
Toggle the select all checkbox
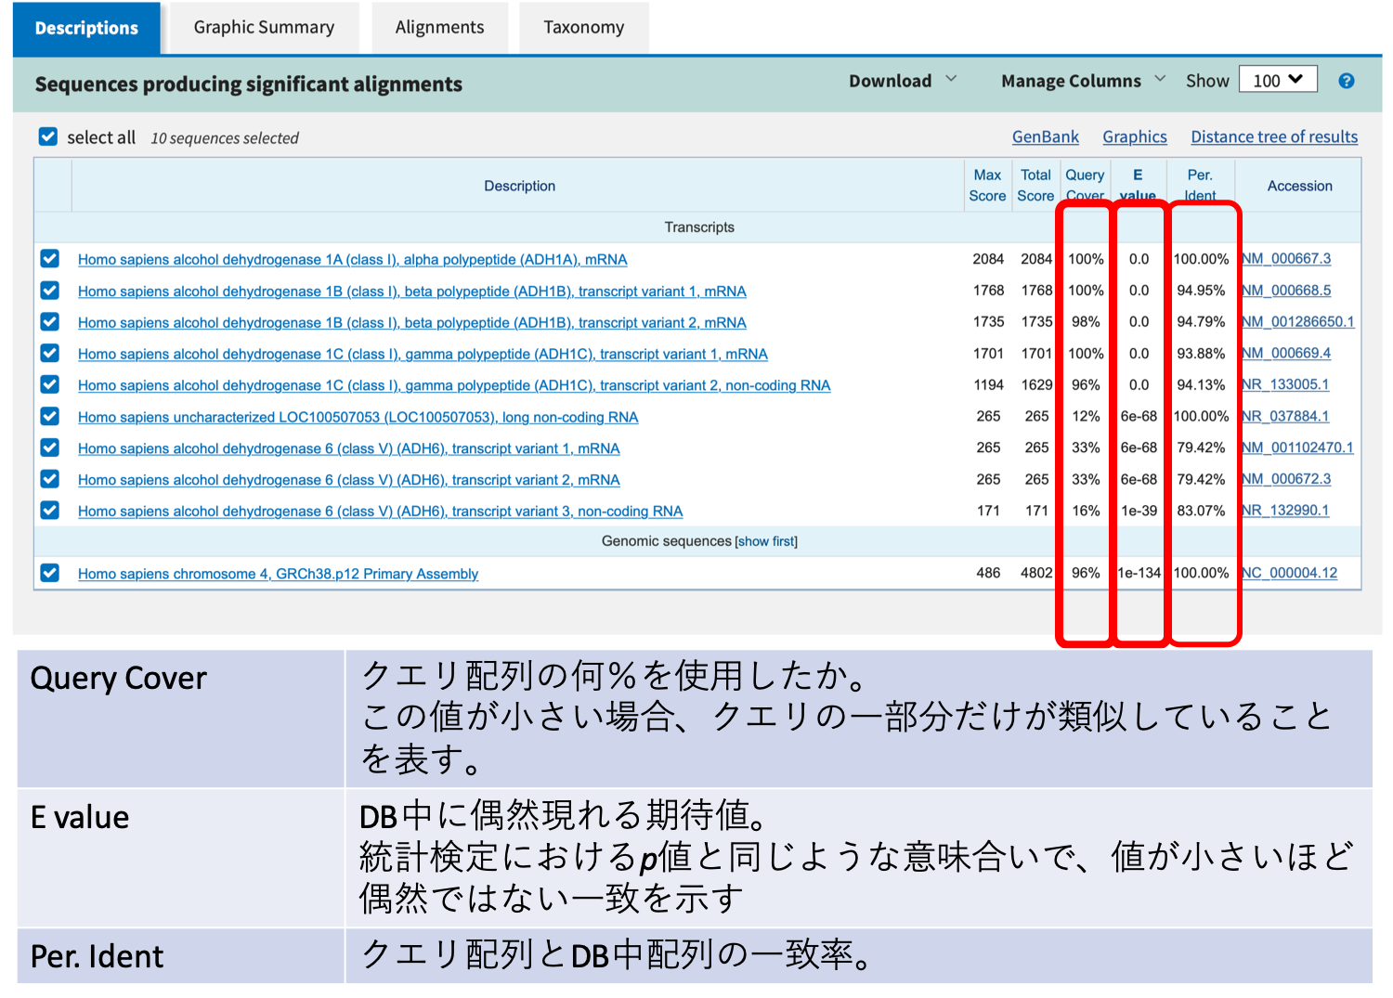[48, 137]
